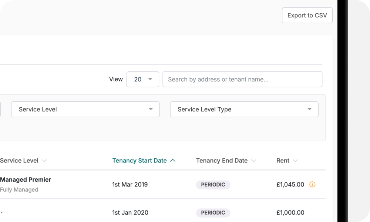This screenshot has width=370, height=222.
Task: Open the Service Level filter dropdown
Action: click(85, 109)
